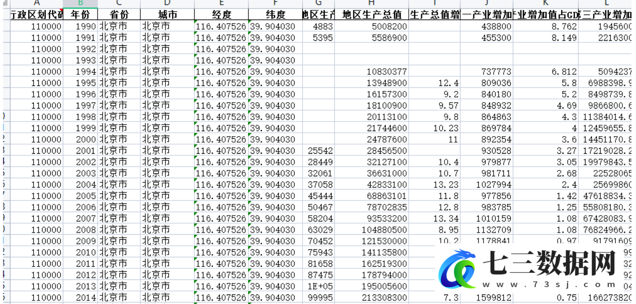
Task: Select the 年份 header cell
Action: [80, 15]
